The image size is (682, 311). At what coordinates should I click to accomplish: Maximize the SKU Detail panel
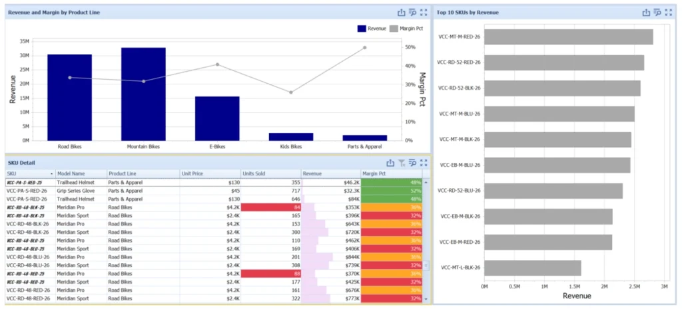424,163
